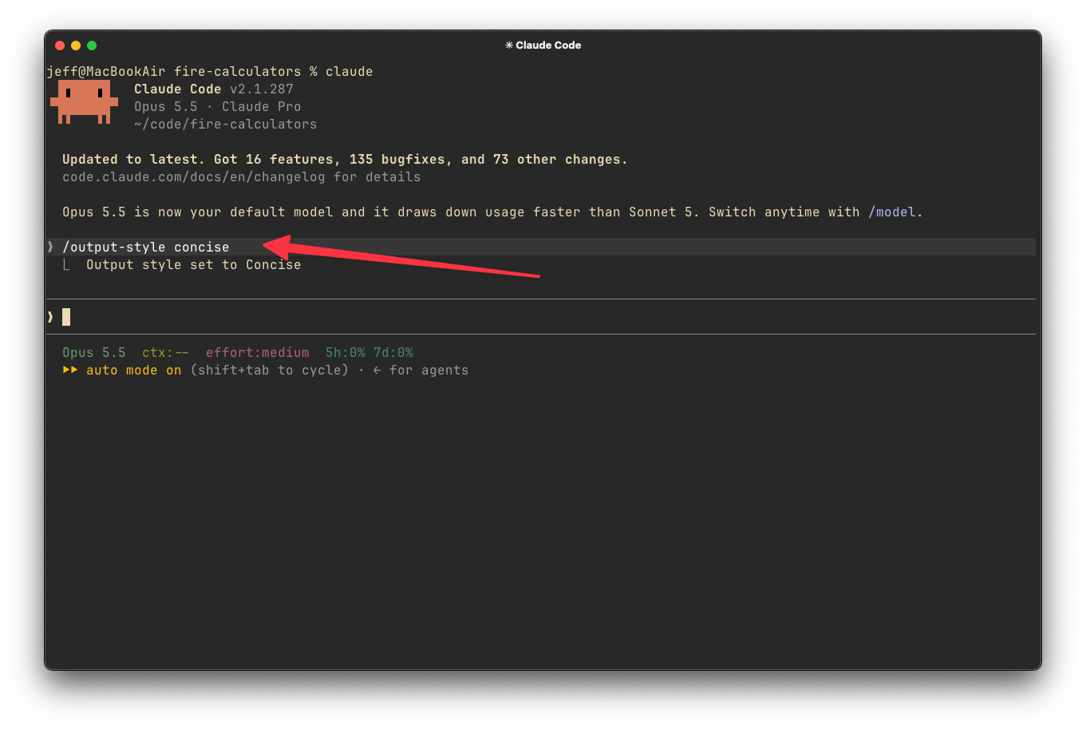Click the Claude Code pixel mascot logo
The width and height of the screenshot is (1086, 729).
tap(84, 102)
